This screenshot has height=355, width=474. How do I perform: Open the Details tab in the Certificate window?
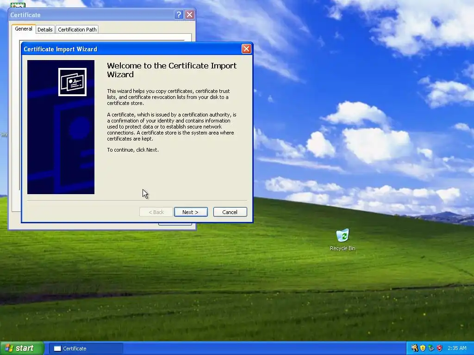click(45, 29)
